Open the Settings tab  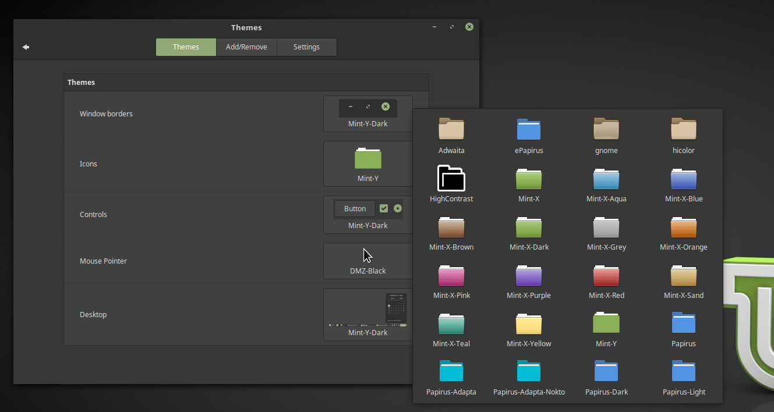(x=306, y=47)
